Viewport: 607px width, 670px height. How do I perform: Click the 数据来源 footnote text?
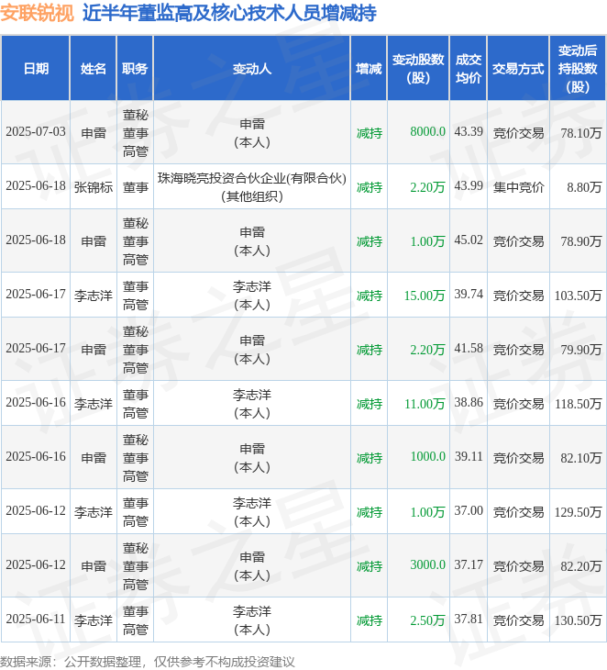click(148, 661)
